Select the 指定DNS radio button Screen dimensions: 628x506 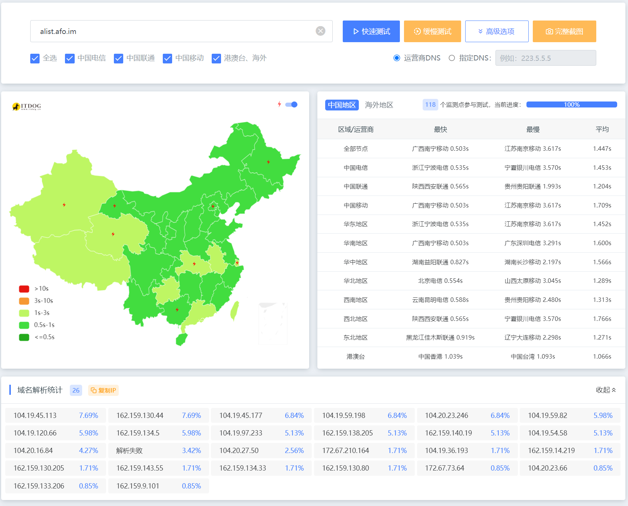(x=452, y=58)
